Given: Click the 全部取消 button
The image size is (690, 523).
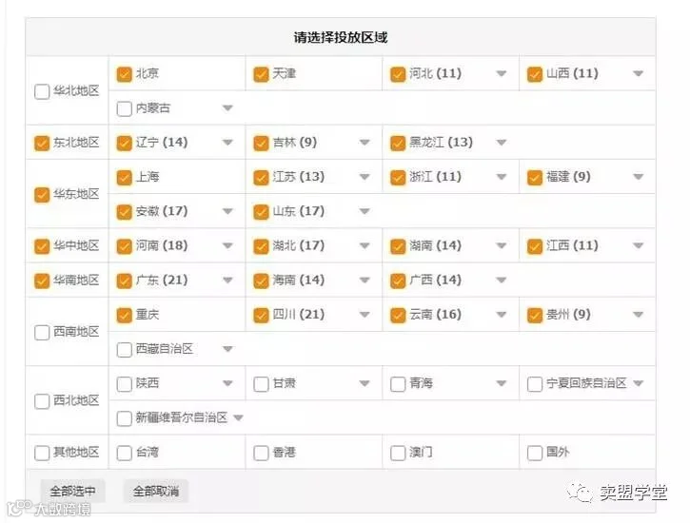Looking at the screenshot, I should (156, 491).
